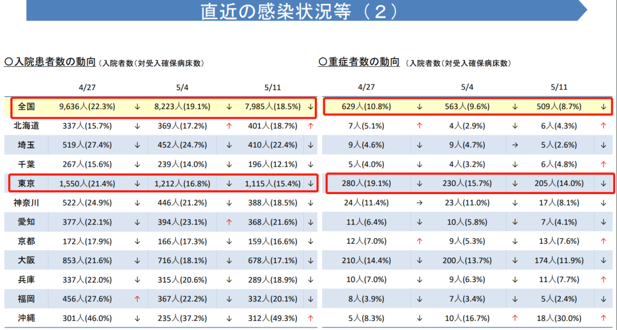Screen dimensions: 617x330
Task: Click the 北海道 row label
Action: pos(27,126)
